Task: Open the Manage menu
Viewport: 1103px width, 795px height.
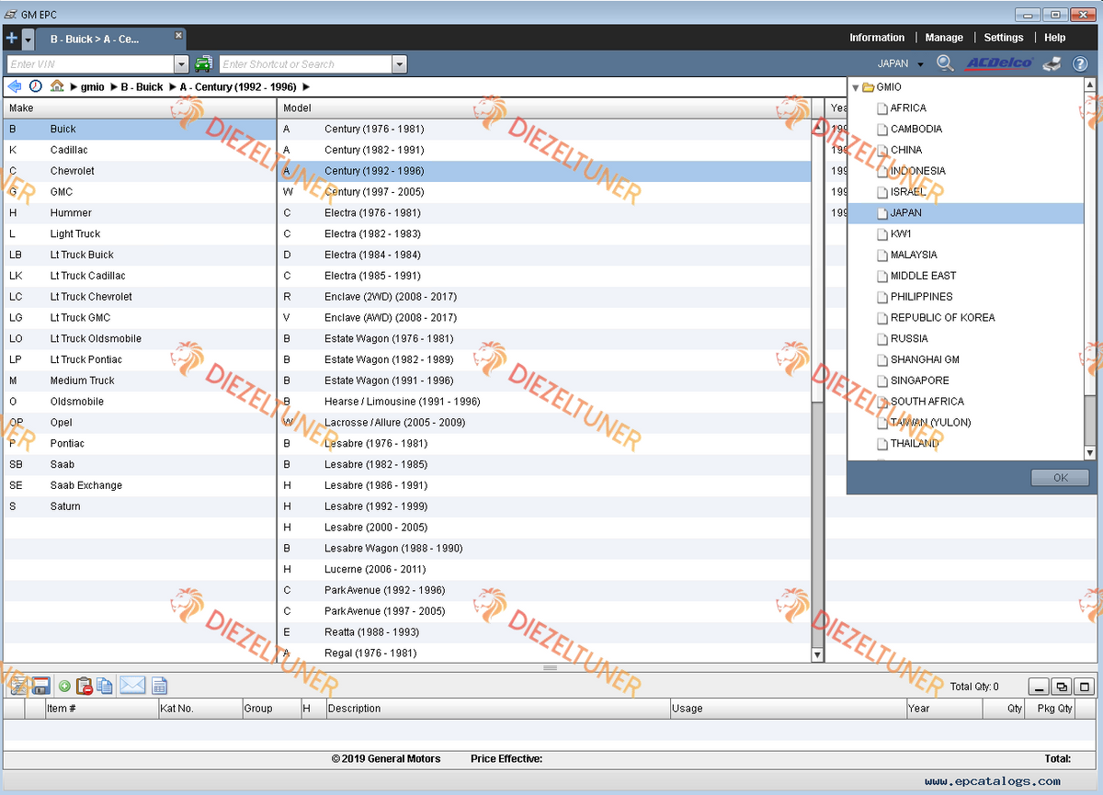Action: pyautogui.click(x=944, y=38)
